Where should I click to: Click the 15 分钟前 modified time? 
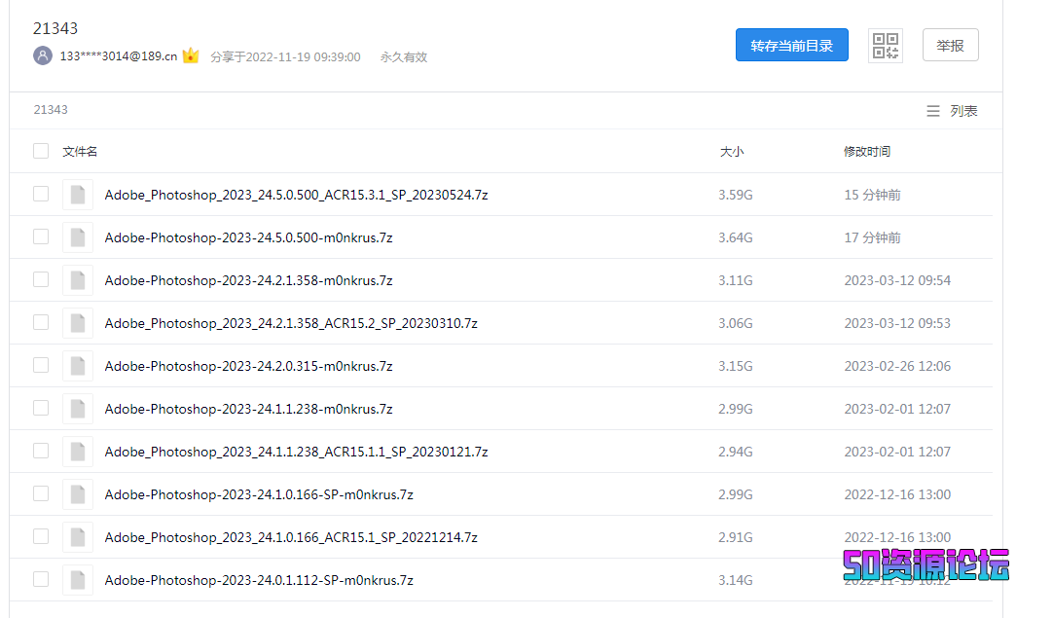[872, 195]
